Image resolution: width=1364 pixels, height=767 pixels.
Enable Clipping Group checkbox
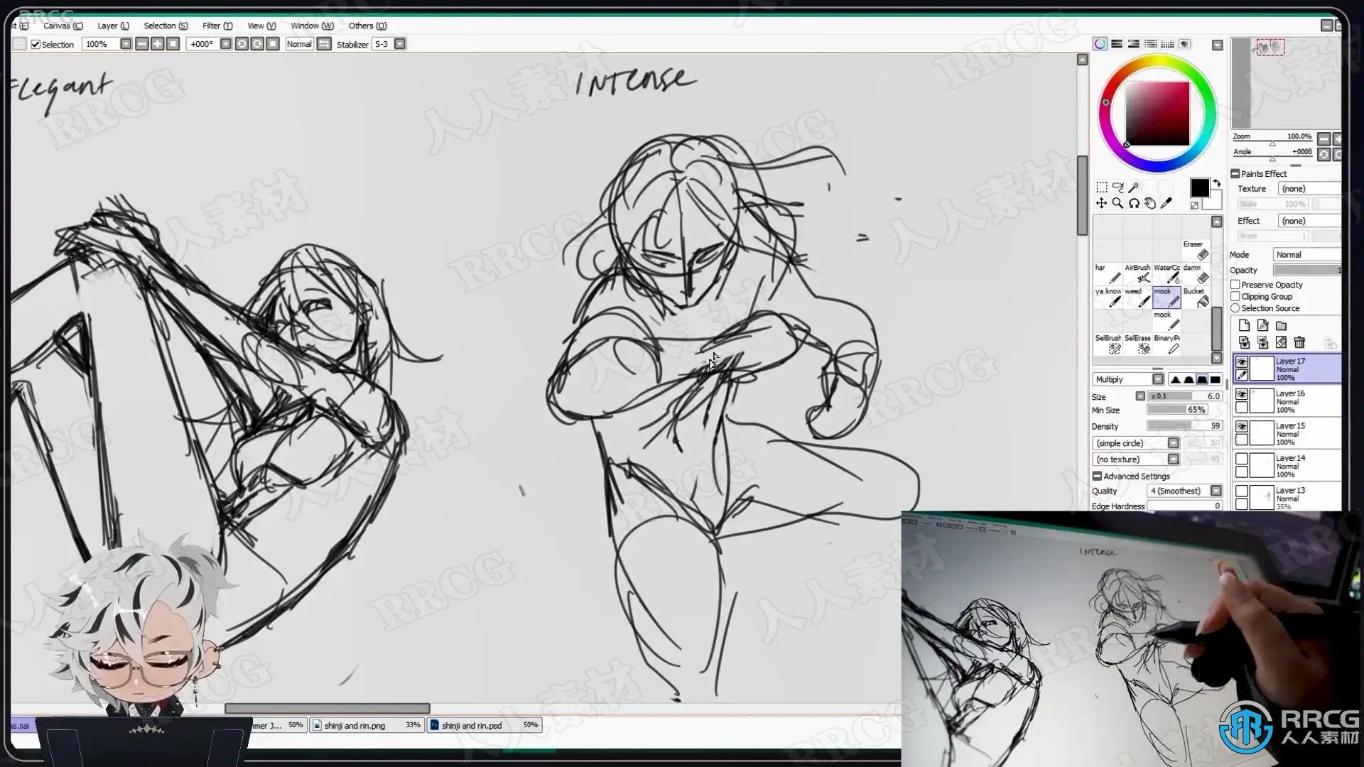[x=1235, y=297]
